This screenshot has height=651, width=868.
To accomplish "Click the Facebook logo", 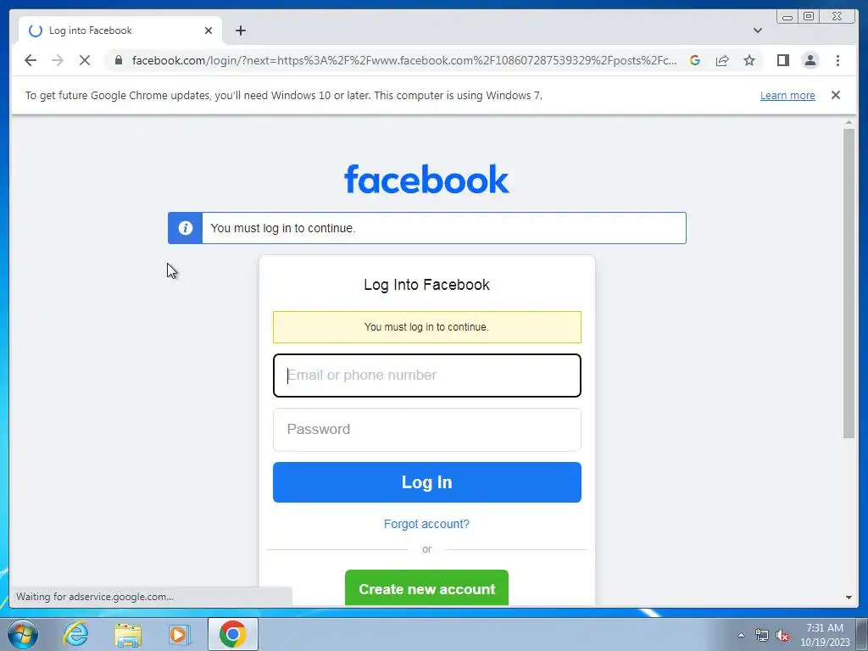I will coord(427,179).
